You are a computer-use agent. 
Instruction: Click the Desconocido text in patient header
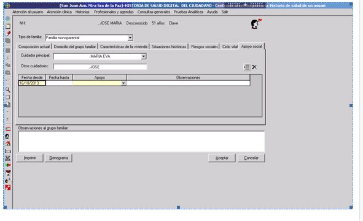point(137,23)
